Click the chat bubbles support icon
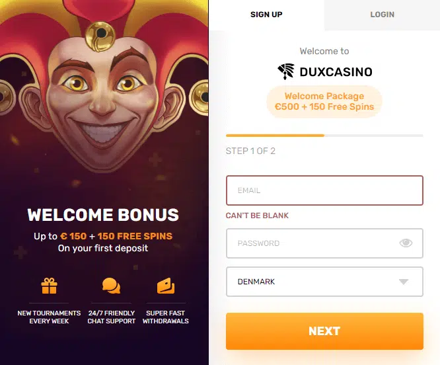This screenshot has height=365, width=440. (x=111, y=286)
